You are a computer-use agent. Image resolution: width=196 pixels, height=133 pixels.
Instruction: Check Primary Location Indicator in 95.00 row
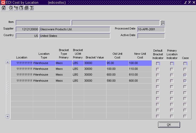tap(172, 63)
